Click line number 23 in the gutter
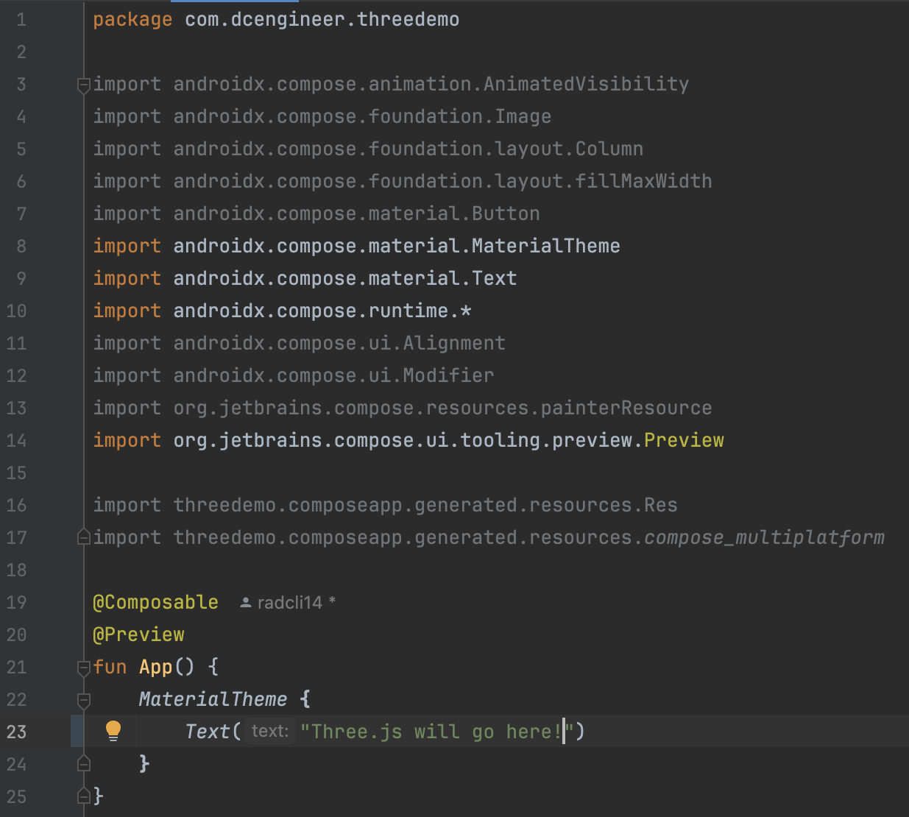 [x=17, y=732]
